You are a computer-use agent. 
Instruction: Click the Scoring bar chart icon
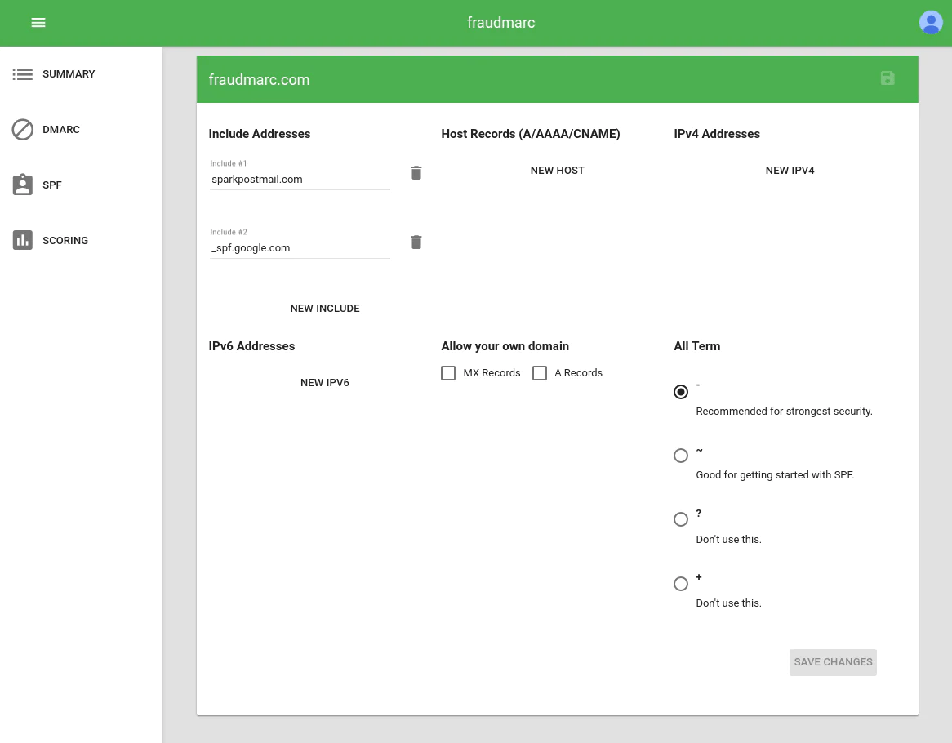23,241
